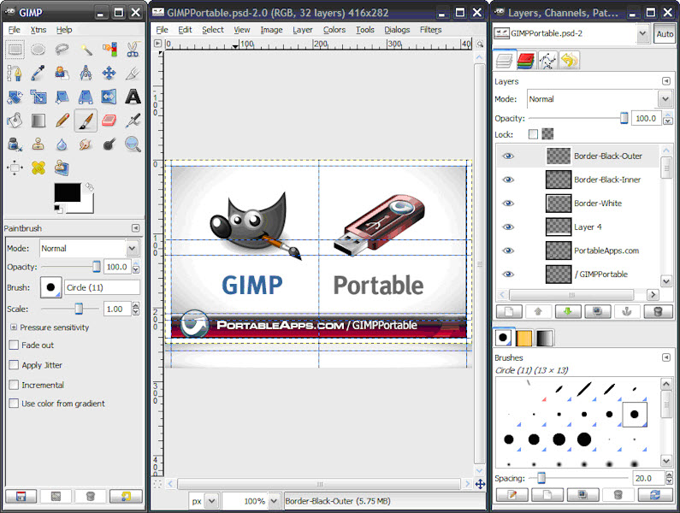Image resolution: width=680 pixels, height=513 pixels.
Task: Select the Flip tool
Action: [x=109, y=97]
